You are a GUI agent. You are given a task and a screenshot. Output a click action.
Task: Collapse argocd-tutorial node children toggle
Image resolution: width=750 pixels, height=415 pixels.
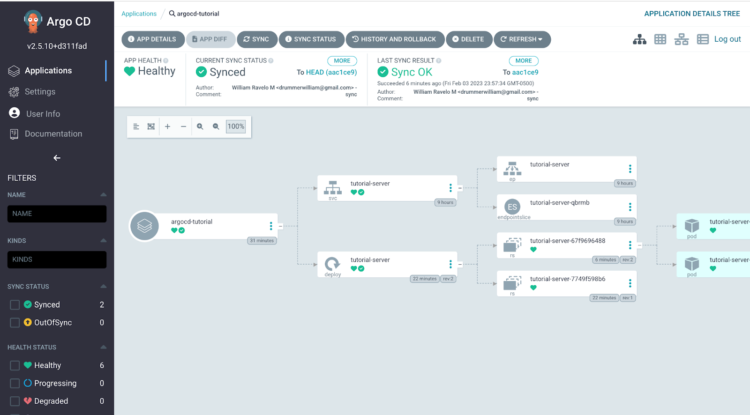coord(281,226)
